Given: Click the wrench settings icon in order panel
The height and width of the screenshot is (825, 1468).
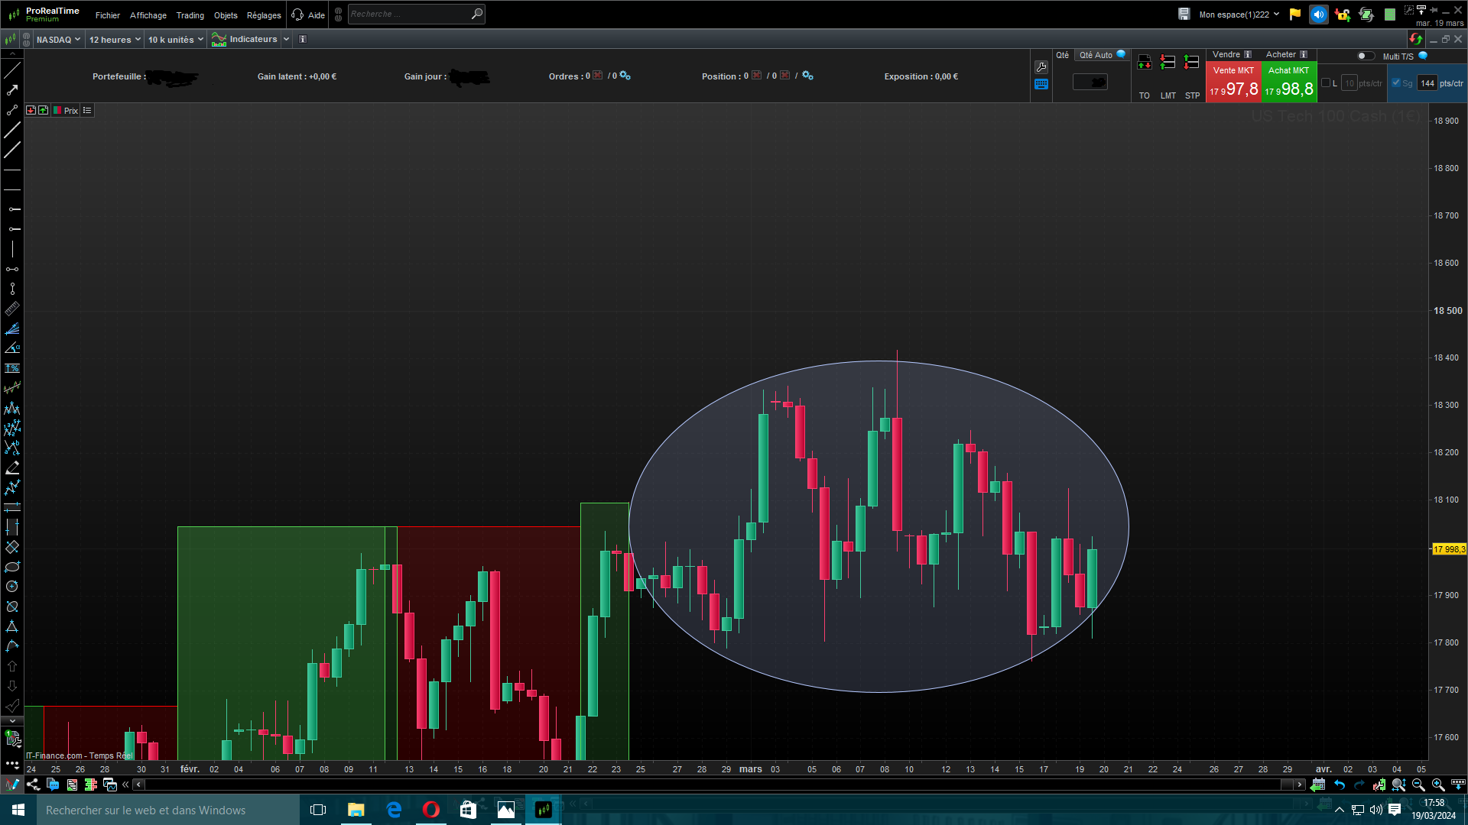Looking at the screenshot, I should pyautogui.click(x=1041, y=67).
